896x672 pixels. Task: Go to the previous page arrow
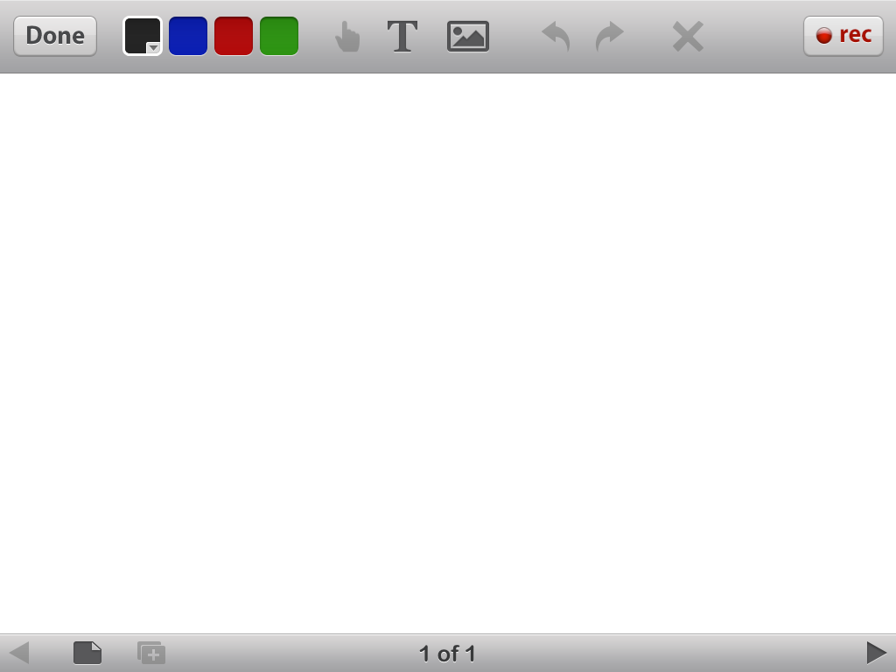[x=19, y=652]
